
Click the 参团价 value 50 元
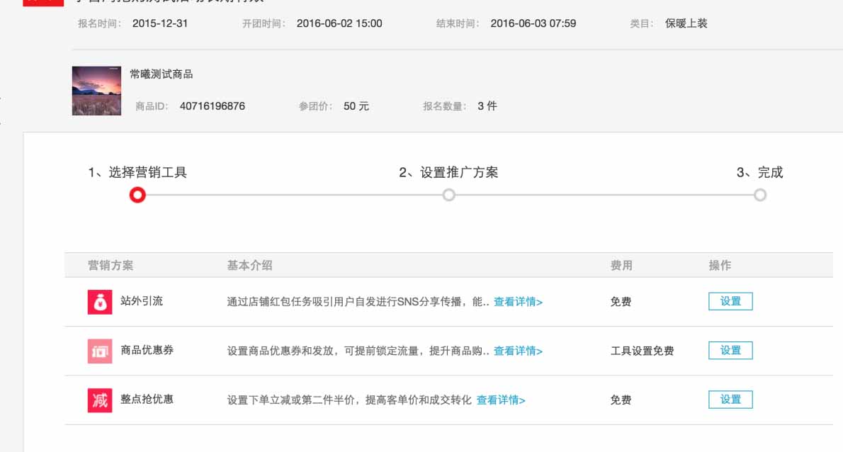pyautogui.click(x=356, y=106)
